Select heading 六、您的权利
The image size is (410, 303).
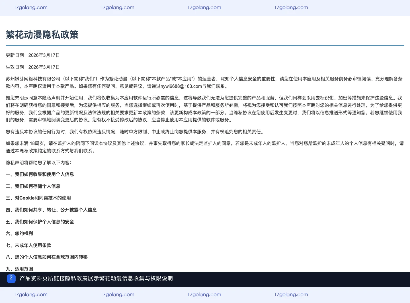pos(19,233)
